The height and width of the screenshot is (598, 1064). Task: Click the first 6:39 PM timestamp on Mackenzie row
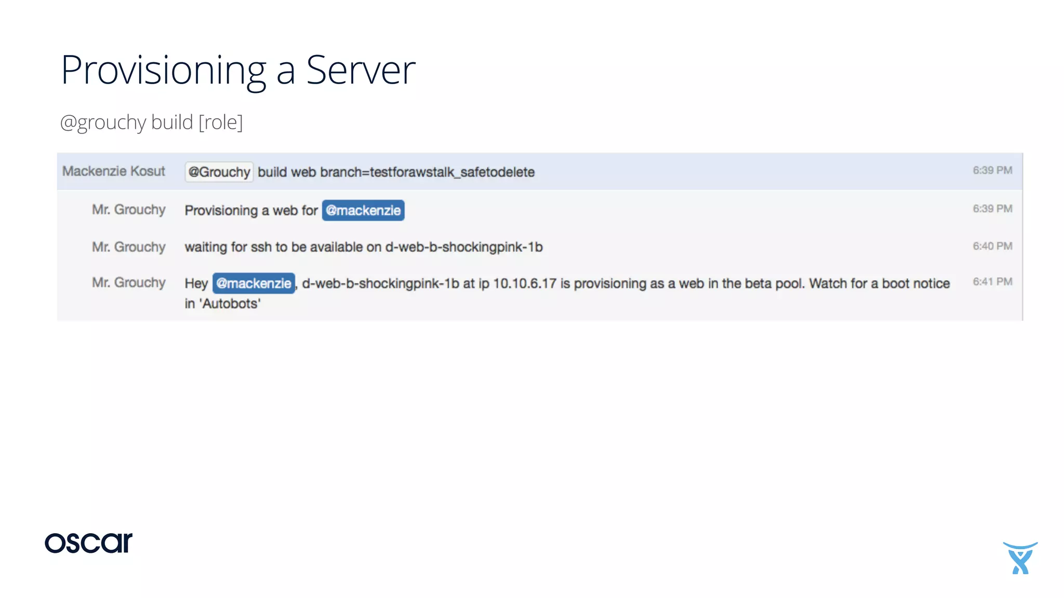992,170
